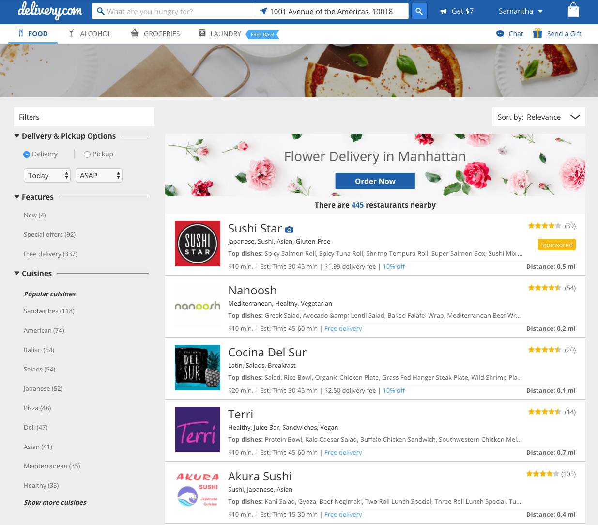Click Nanoosh star rating
598x525 pixels.
coord(544,288)
